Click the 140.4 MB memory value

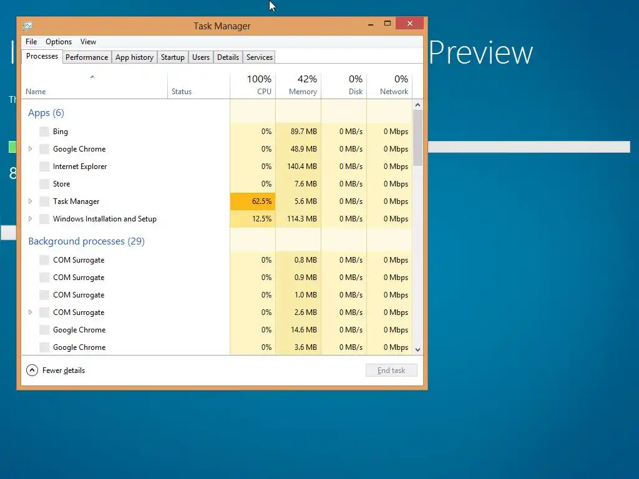tap(302, 167)
